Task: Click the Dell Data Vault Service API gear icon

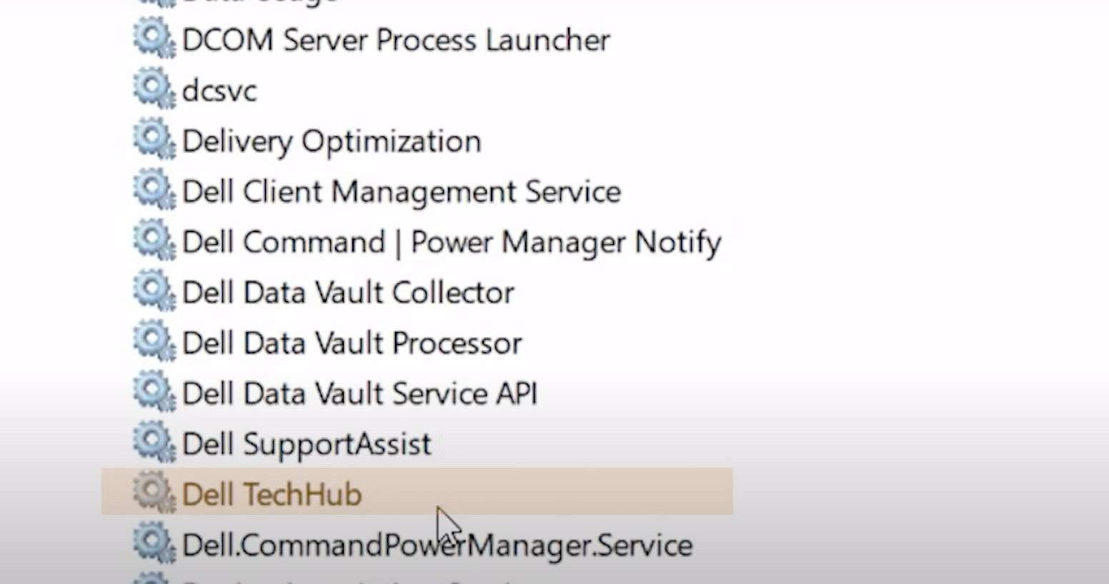Action: coord(154,393)
